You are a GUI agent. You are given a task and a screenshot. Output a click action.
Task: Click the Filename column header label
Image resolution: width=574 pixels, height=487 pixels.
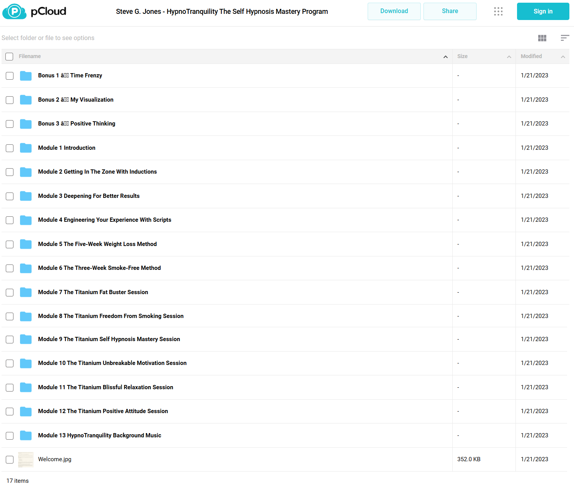[30, 56]
